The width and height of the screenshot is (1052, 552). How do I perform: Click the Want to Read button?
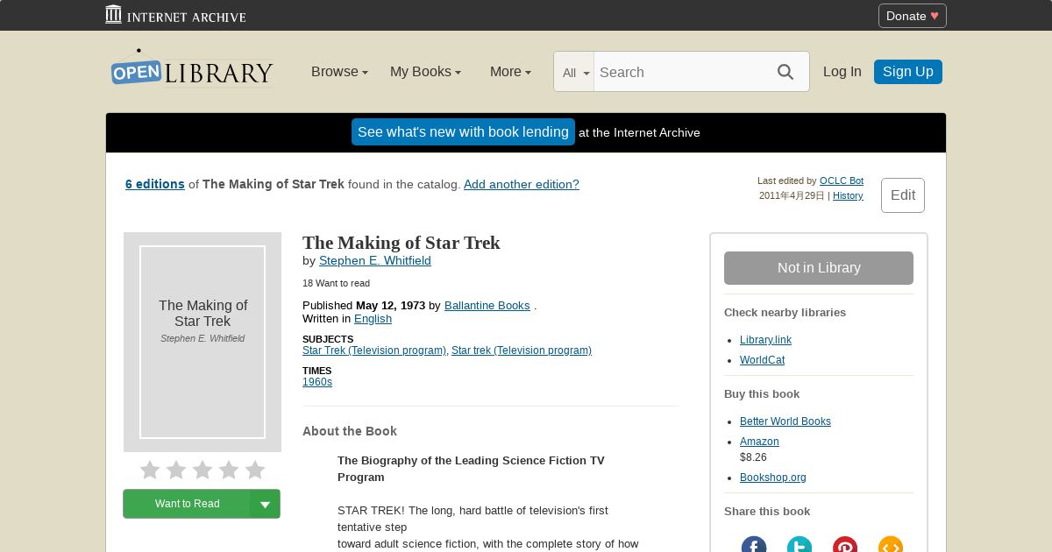(187, 504)
